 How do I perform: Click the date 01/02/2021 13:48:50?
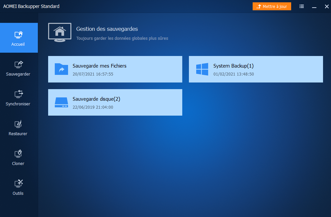pyautogui.click(x=234, y=74)
